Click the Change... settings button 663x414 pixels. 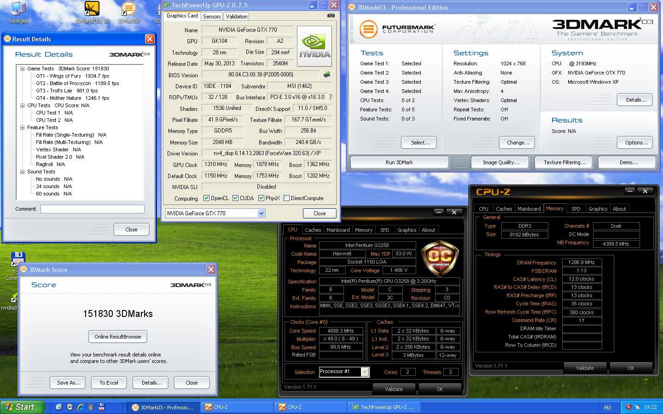tap(518, 143)
